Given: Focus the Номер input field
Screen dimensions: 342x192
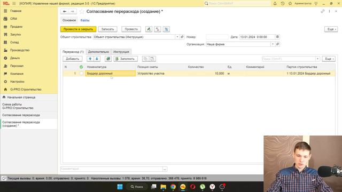Looking at the screenshot, I should [217, 37].
